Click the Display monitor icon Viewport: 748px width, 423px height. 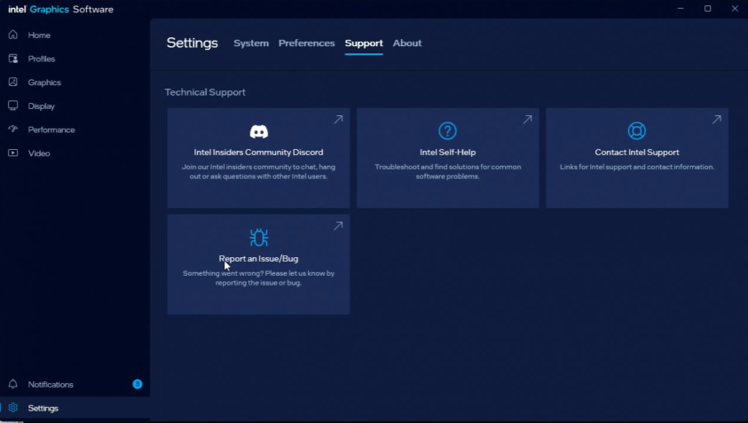[13, 106]
